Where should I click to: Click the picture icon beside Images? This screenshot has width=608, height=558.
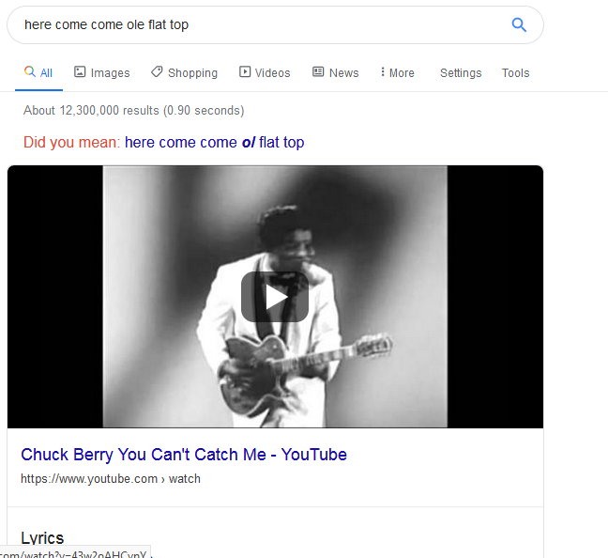coord(80,72)
